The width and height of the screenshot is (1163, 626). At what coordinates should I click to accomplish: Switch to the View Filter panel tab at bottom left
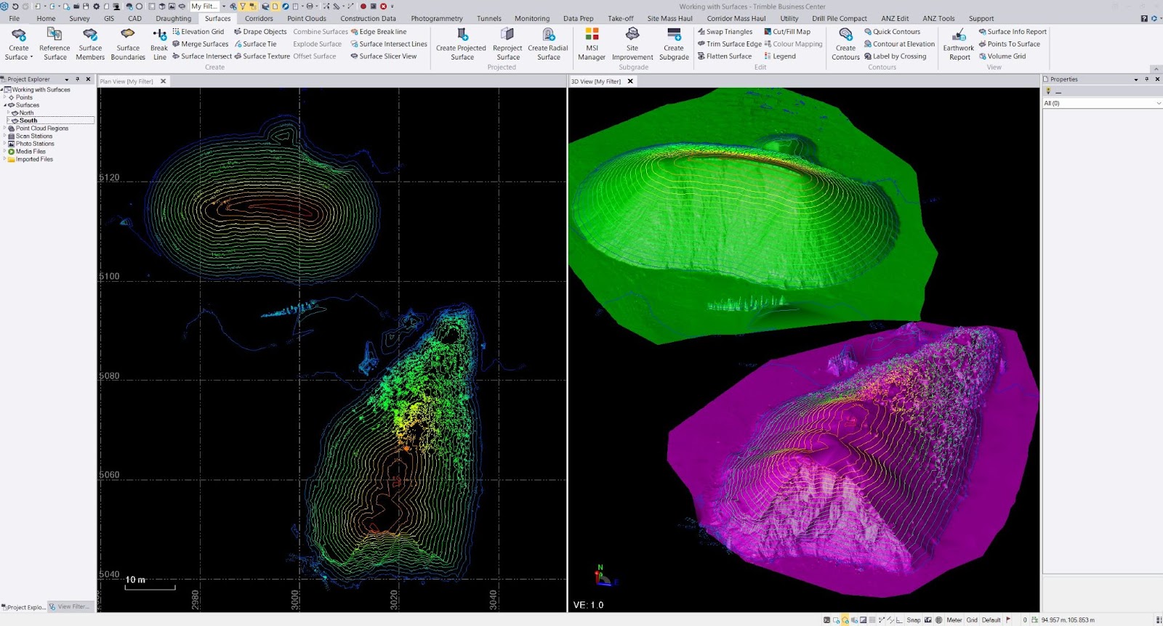tap(69, 607)
